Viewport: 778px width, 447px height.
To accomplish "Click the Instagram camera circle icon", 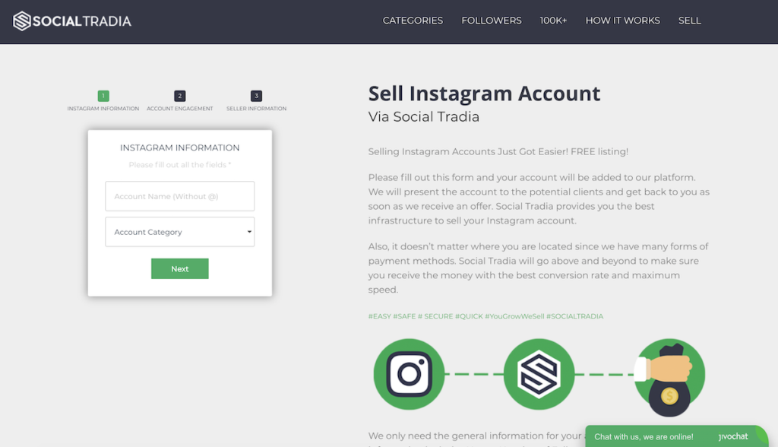I will point(409,374).
